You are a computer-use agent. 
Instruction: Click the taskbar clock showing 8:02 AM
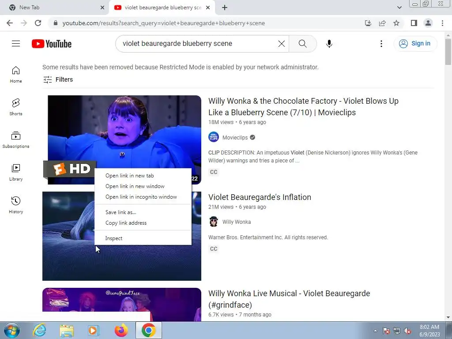click(429, 331)
